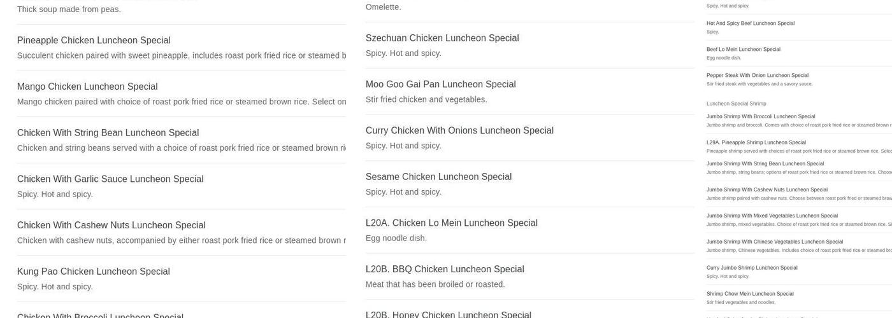Select Mango Chicken Luncheon Special
The height and width of the screenshot is (318, 892).
coord(87,86)
